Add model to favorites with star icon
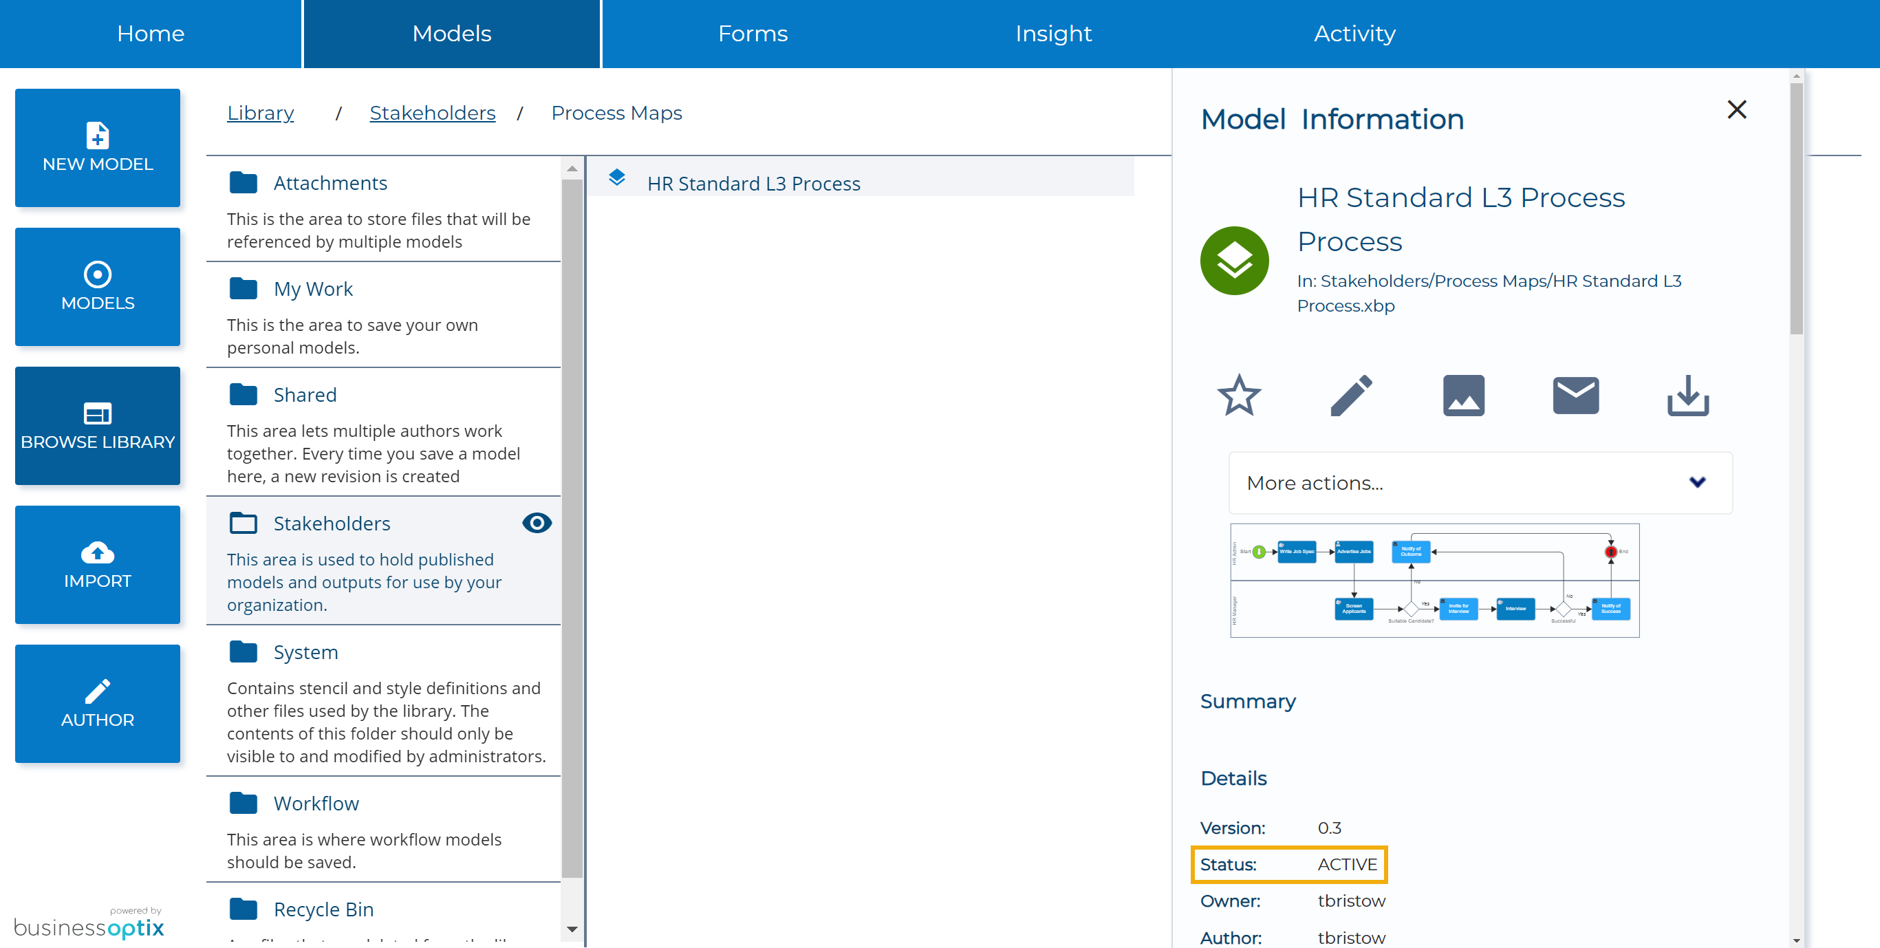 coord(1238,395)
